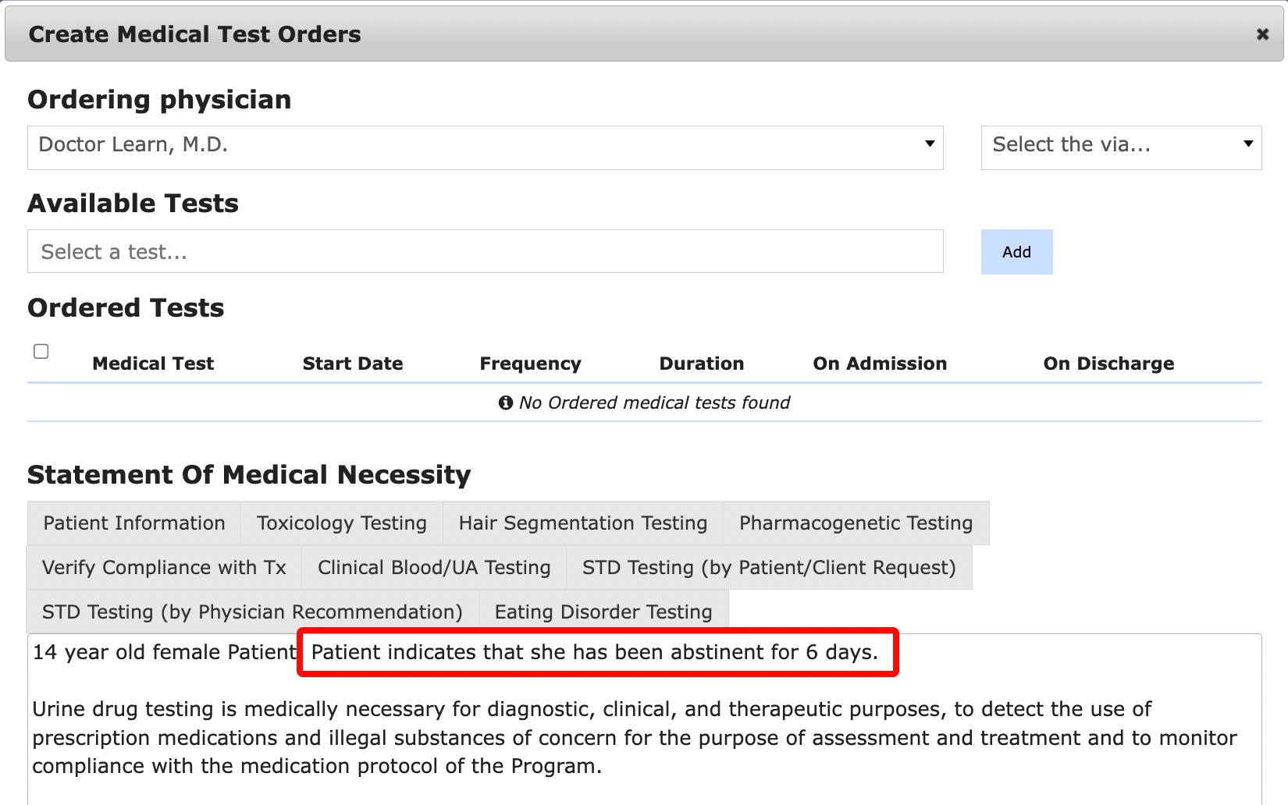Open the Select a test field
1288x805 pixels.
point(486,251)
